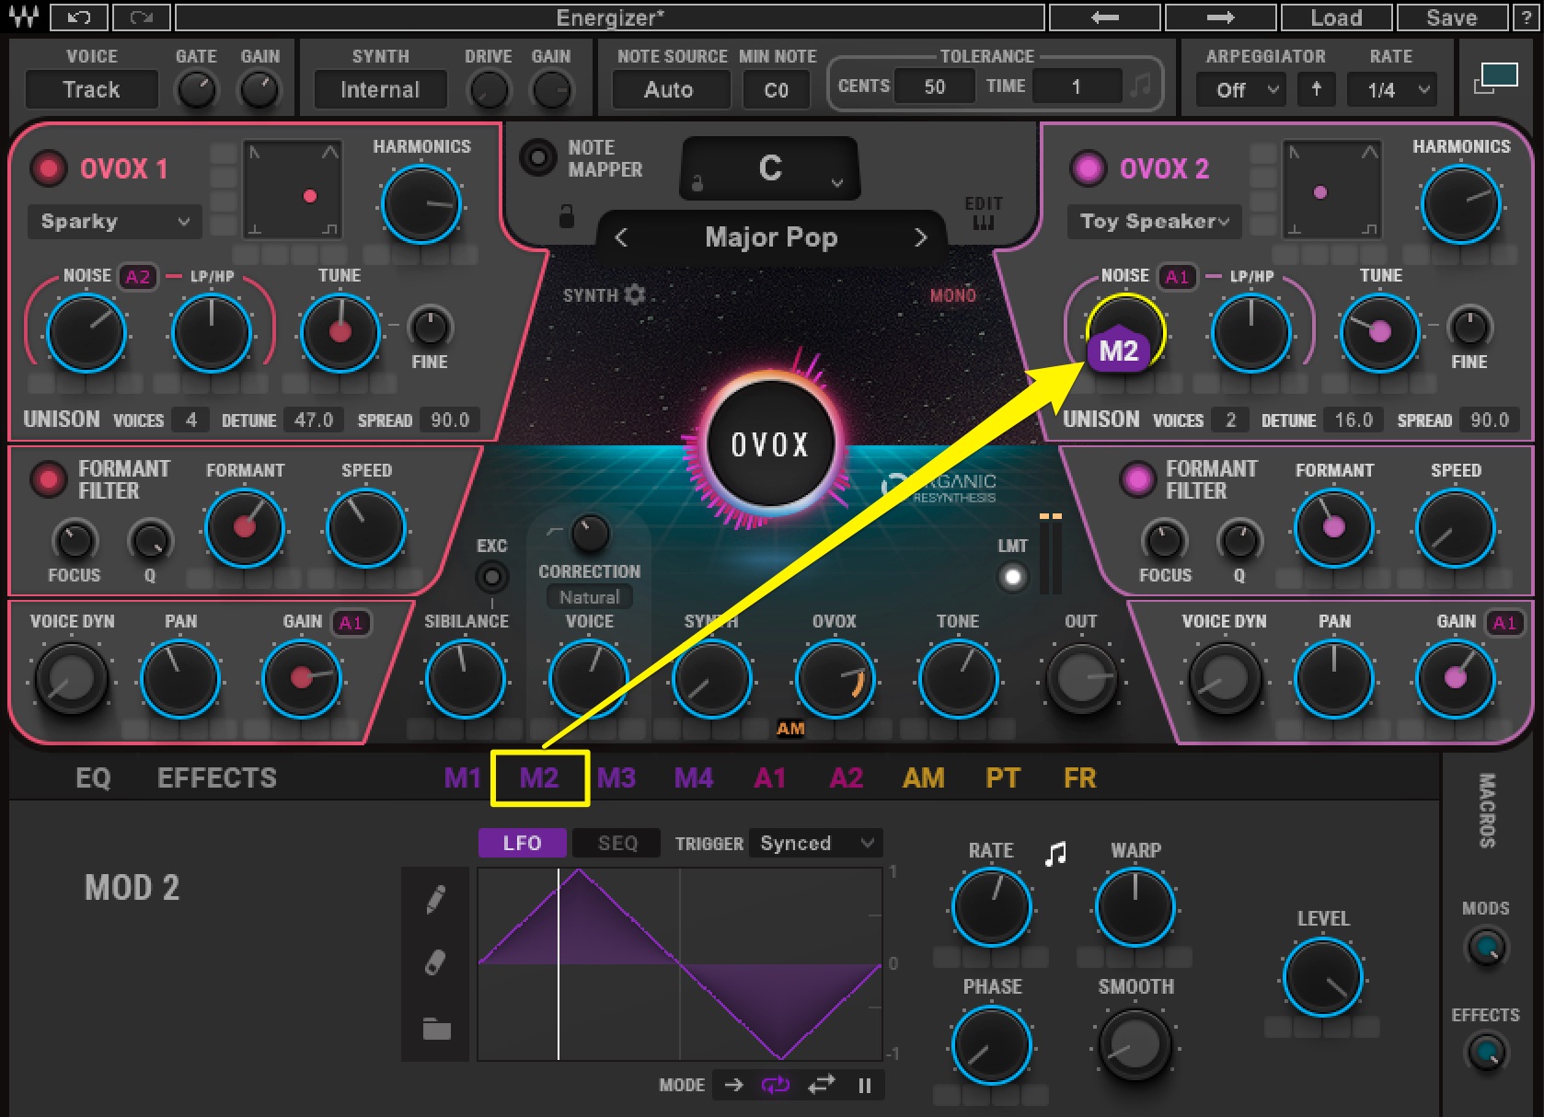The height and width of the screenshot is (1117, 1544).
Task: Click the undo arrow icon
Action: [x=79, y=17]
